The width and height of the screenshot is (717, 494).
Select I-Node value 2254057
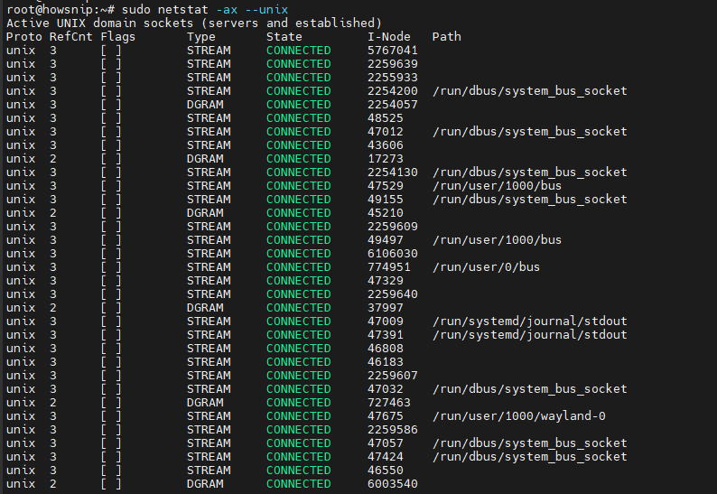click(x=392, y=105)
